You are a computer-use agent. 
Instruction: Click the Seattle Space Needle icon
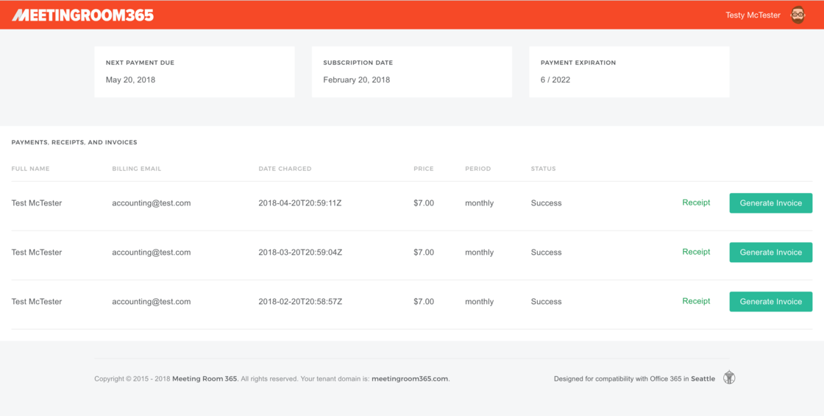click(x=729, y=378)
